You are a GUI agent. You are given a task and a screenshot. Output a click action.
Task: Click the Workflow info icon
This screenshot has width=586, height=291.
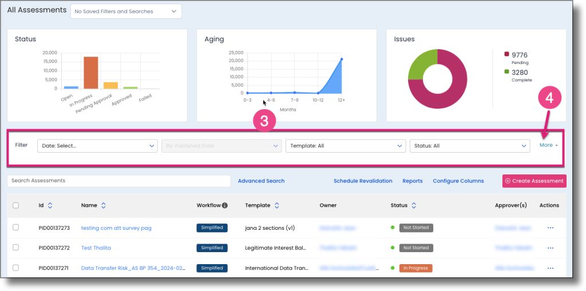[224, 205]
